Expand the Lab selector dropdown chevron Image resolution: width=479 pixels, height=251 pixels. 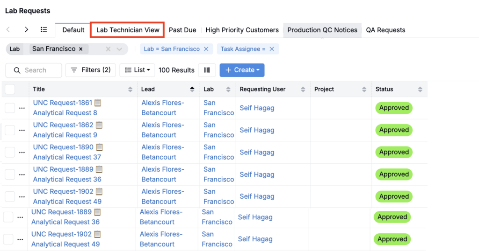point(120,49)
